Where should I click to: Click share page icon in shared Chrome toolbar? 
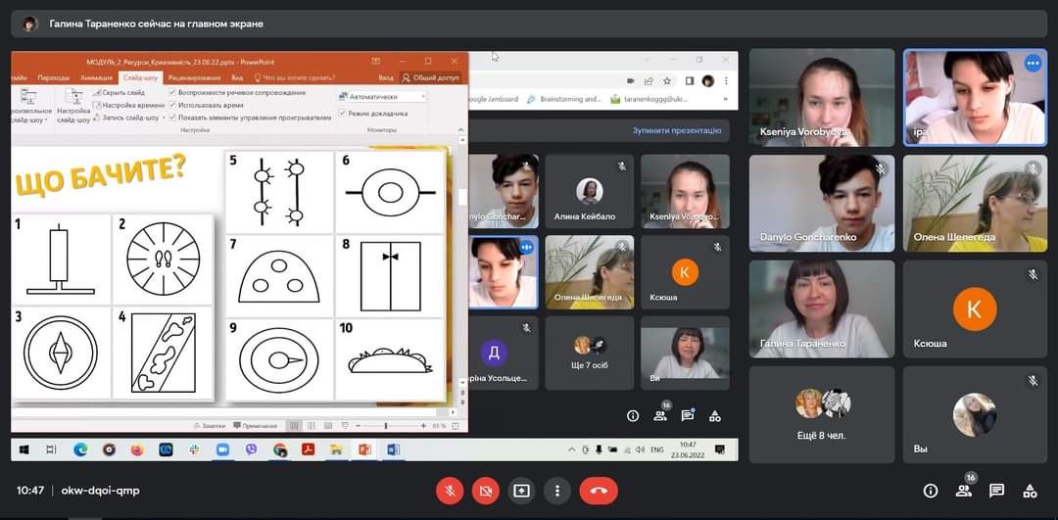pos(649,81)
